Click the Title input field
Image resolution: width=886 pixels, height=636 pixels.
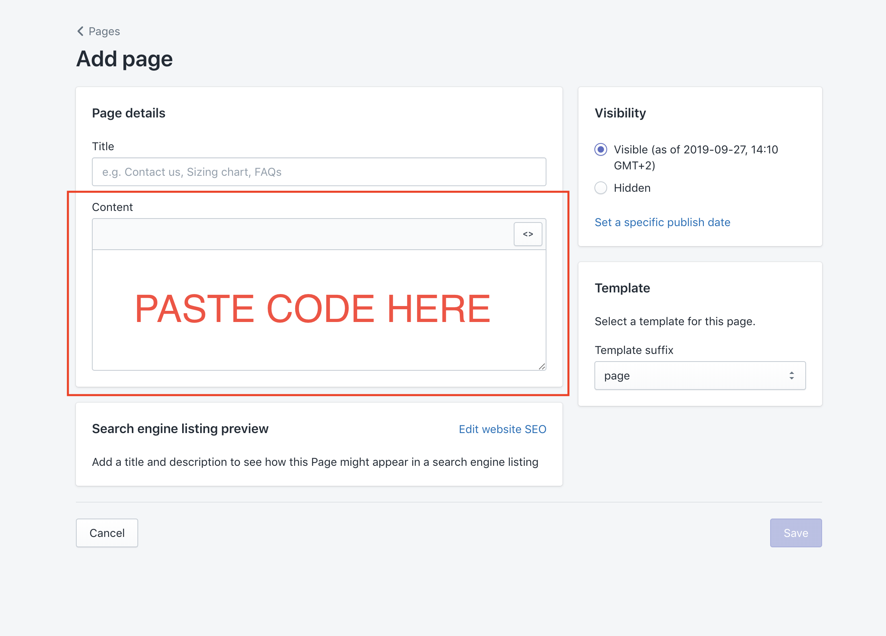[319, 172]
